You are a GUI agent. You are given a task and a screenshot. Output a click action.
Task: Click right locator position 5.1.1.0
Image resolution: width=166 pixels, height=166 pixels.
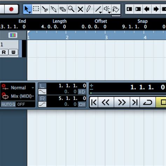coord(72,98)
